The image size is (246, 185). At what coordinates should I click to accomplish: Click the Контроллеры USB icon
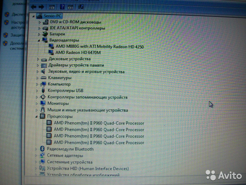click(x=43, y=91)
